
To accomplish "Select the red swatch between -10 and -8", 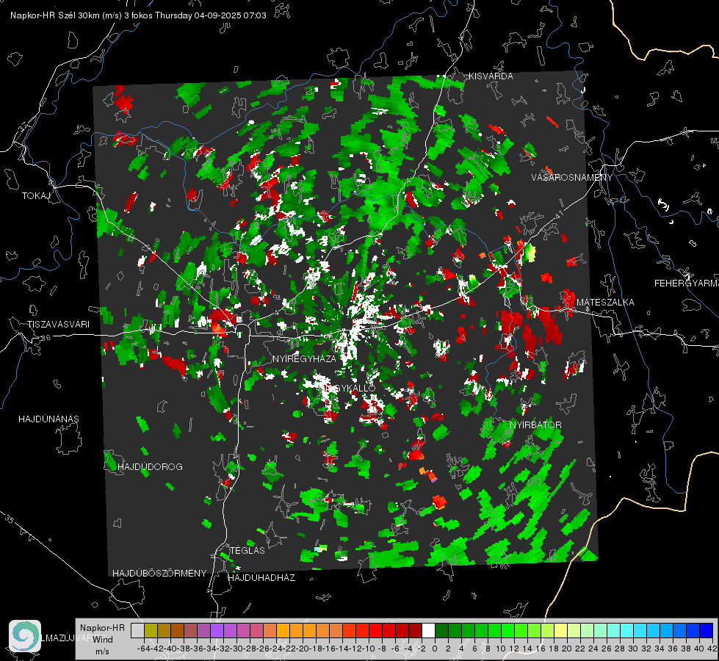I will click(x=375, y=631).
